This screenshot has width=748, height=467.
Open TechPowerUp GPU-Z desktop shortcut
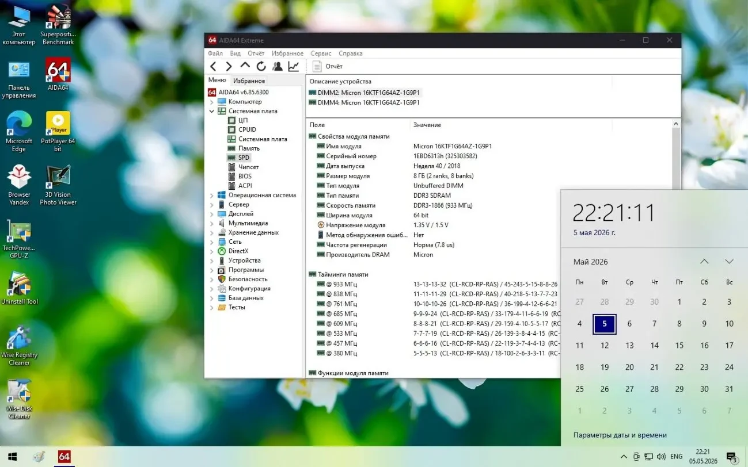pyautogui.click(x=19, y=238)
